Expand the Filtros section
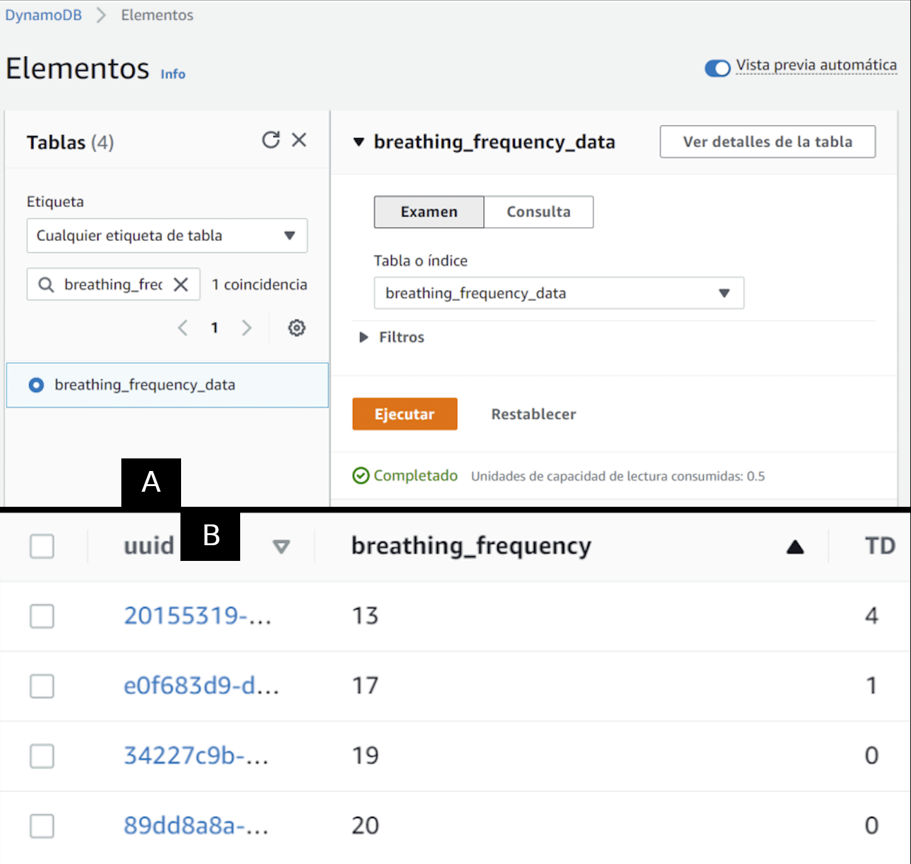Screen dimensions: 911x864 392,338
